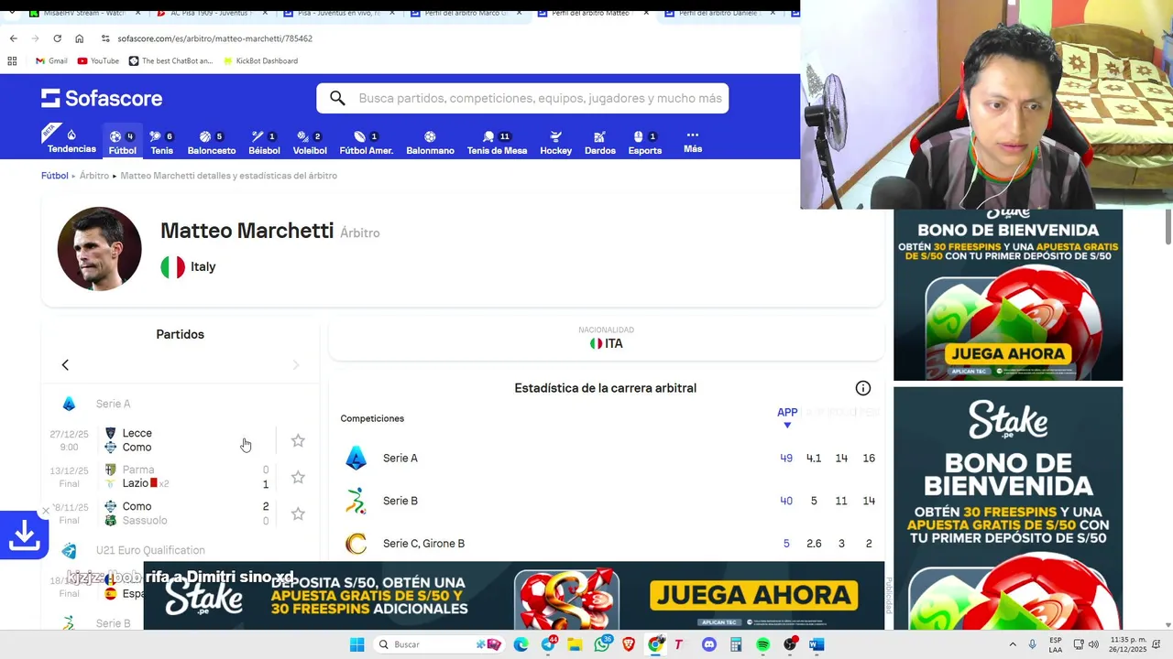Go back in browser history
The image size is (1173, 659).
click(x=13, y=38)
